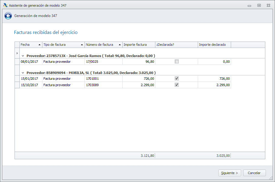Collapse the MOBILIA, SL provider group

[x=23, y=73]
